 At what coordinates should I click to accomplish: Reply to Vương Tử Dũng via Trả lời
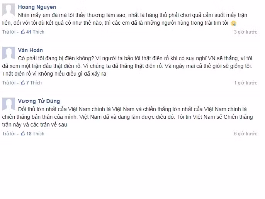click(x=9, y=134)
